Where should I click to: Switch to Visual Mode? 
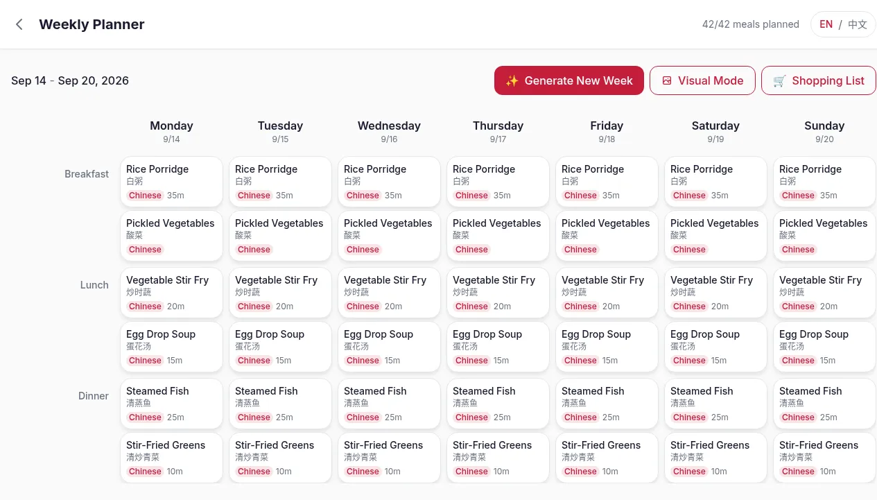pyautogui.click(x=702, y=80)
